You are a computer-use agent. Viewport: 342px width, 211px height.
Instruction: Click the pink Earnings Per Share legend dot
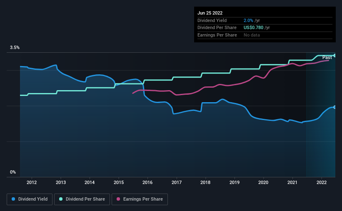click(x=118, y=199)
